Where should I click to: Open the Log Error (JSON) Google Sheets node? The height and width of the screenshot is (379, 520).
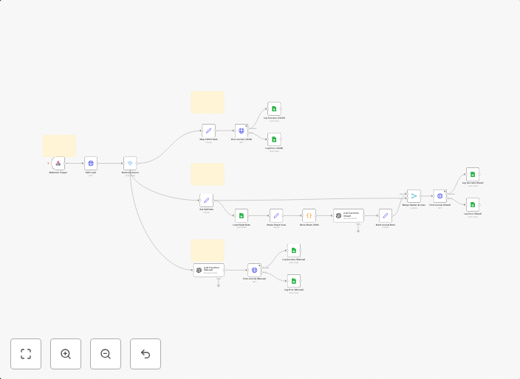click(x=274, y=139)
